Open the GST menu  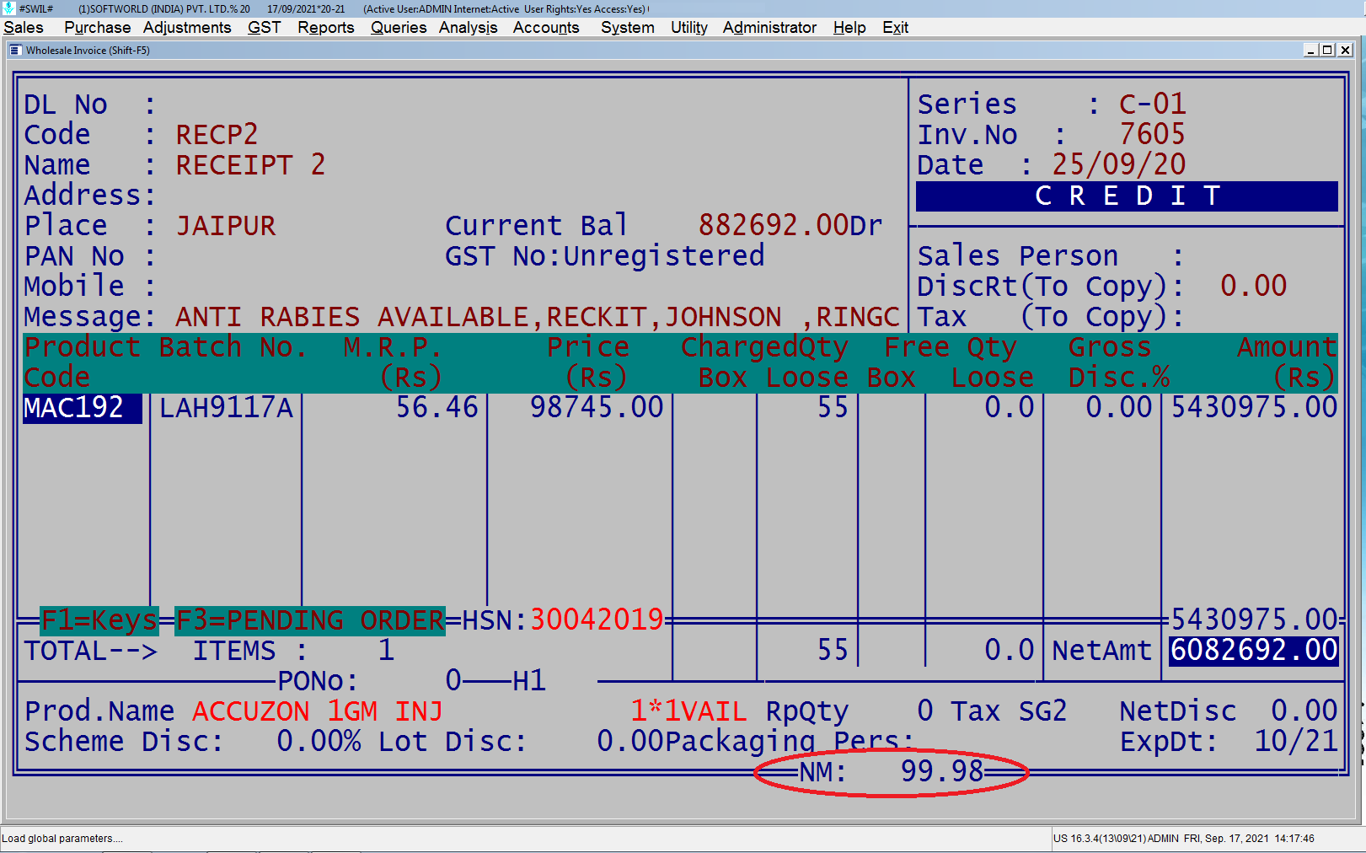pos(264,28)
